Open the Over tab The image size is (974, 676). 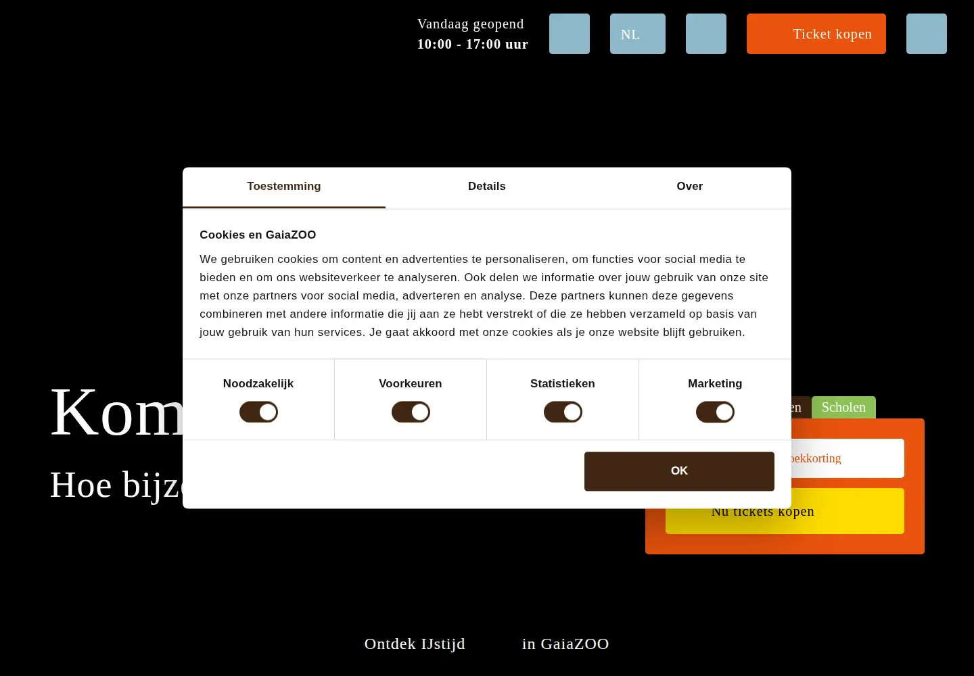(690, 187)
